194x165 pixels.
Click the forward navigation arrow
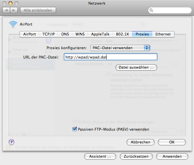[x=14, y=10]
